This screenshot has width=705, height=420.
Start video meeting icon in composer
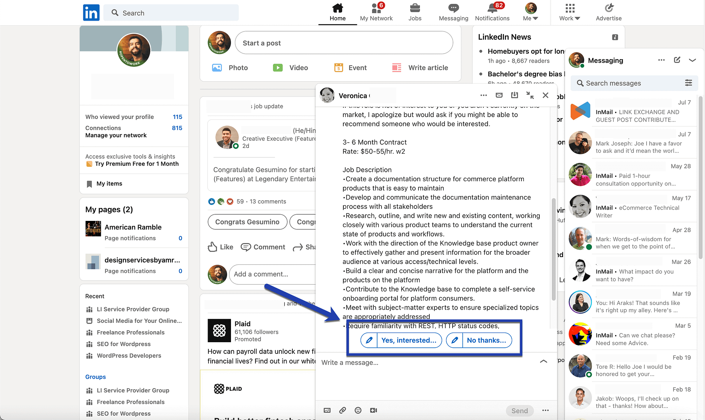374,410
